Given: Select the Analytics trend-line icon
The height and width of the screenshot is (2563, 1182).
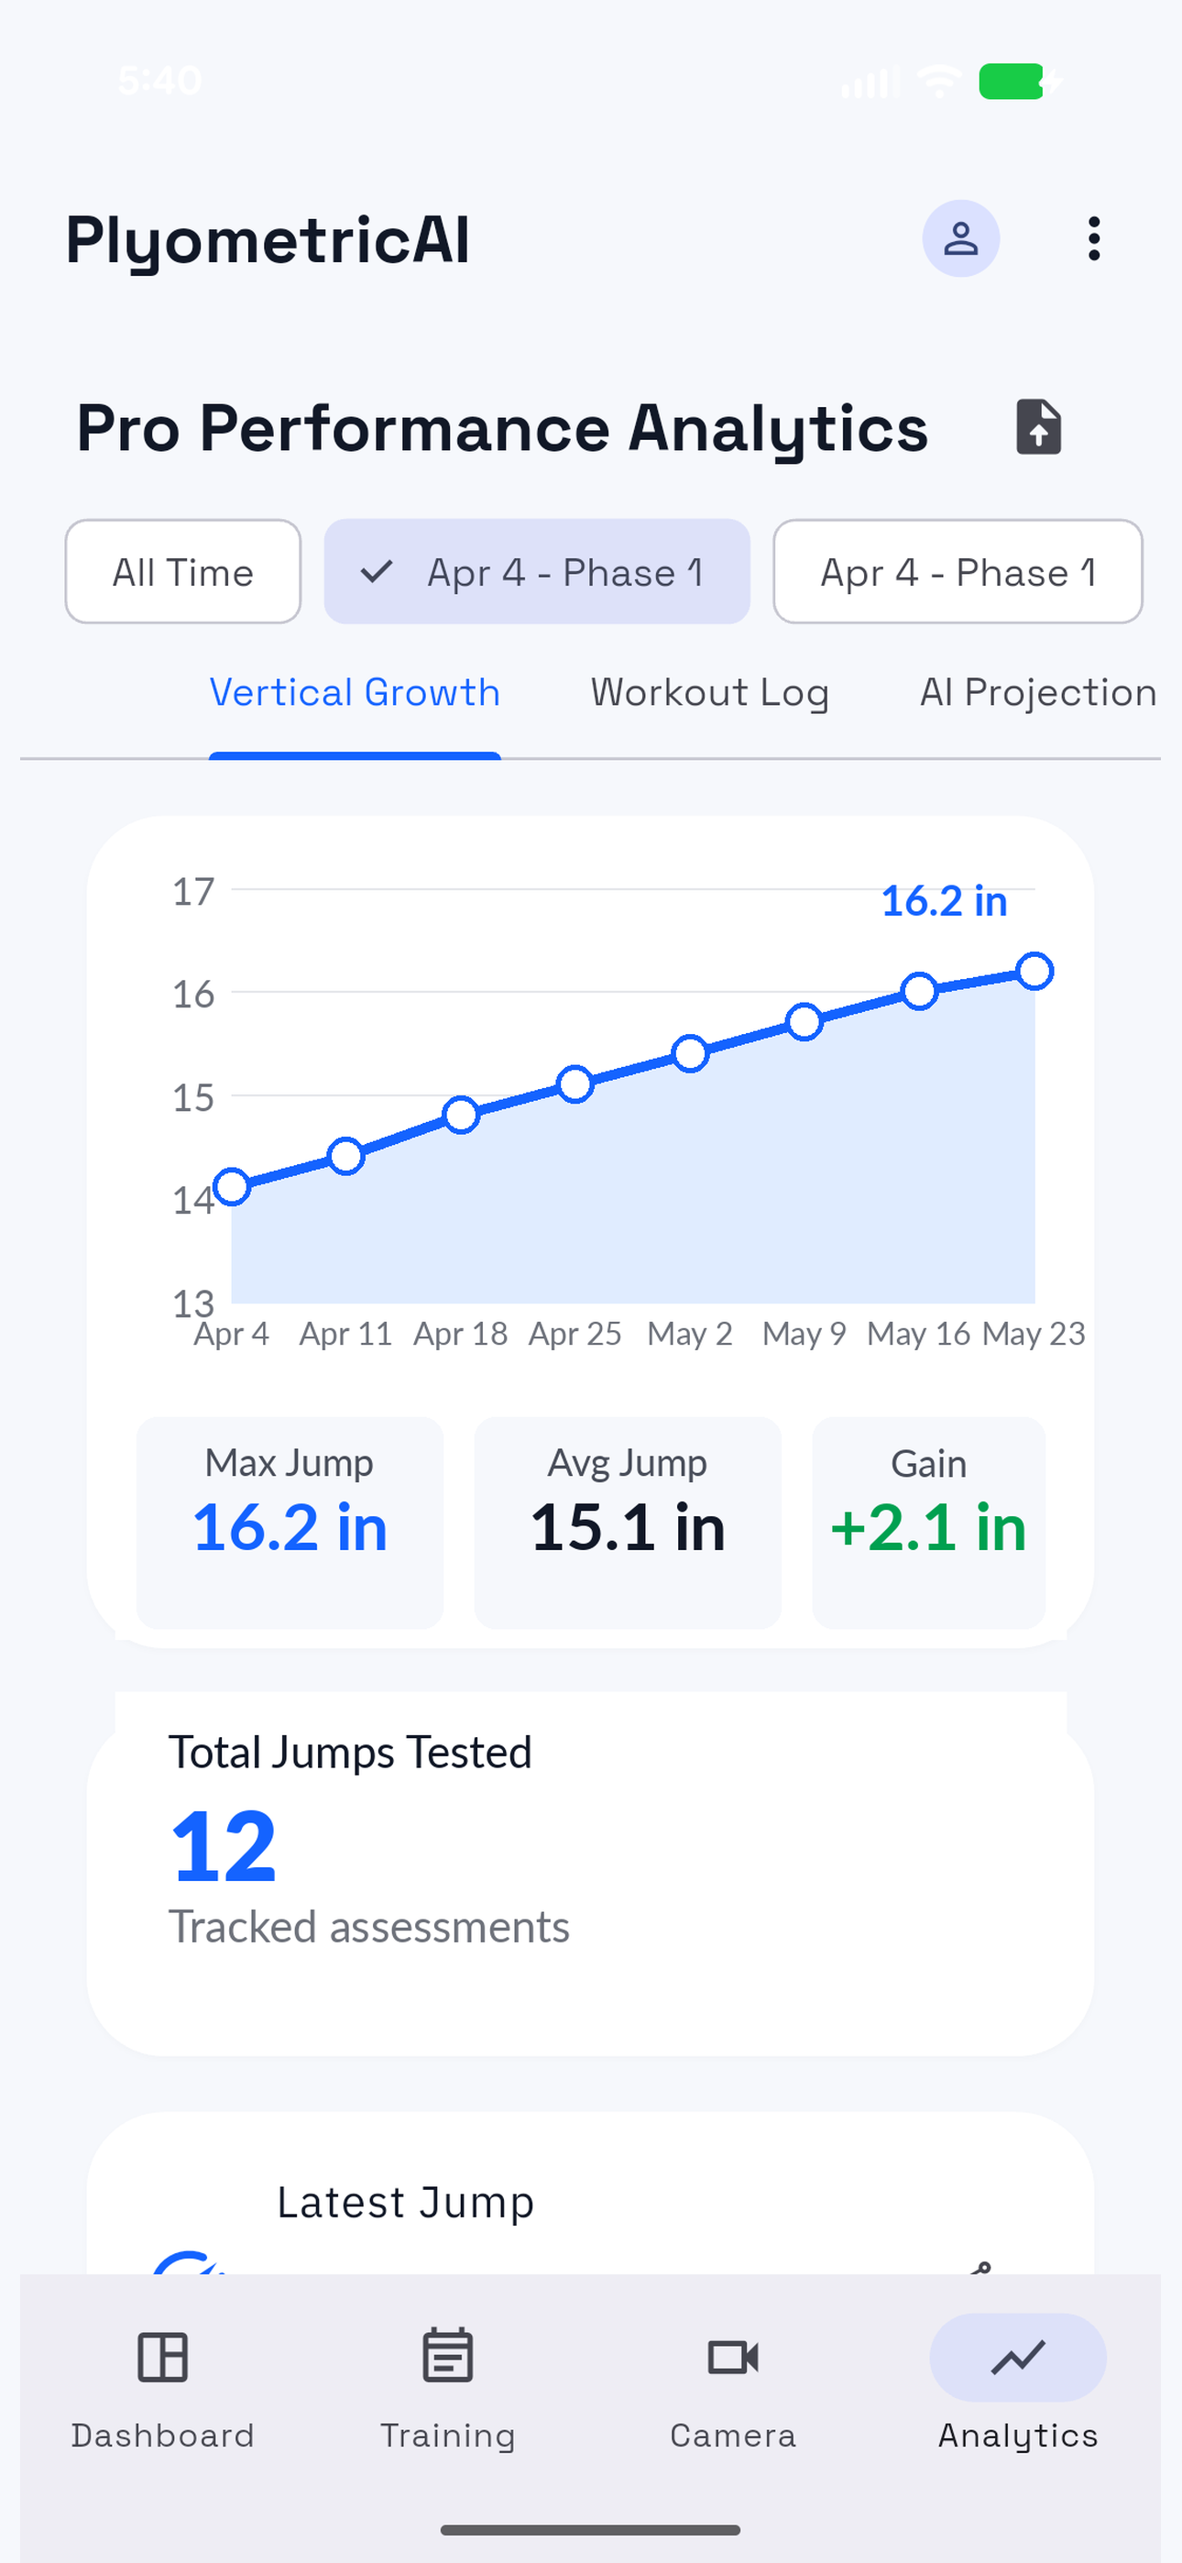Looking at the screenshot, I should pos(1018,2356).
